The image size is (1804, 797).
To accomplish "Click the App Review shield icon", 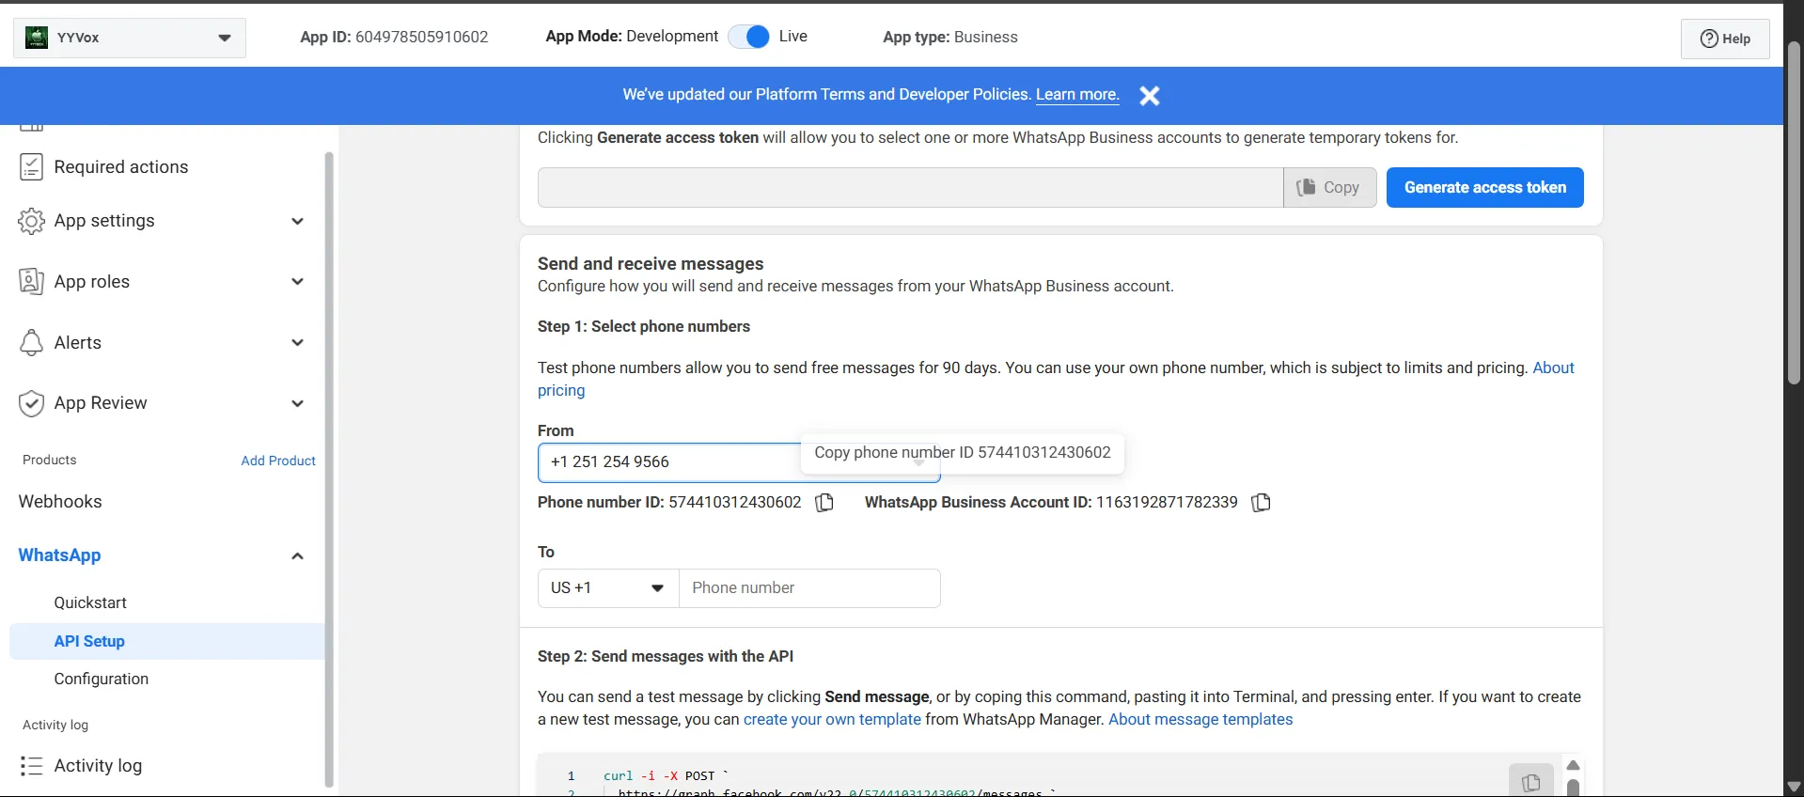I will pos(31,403).
